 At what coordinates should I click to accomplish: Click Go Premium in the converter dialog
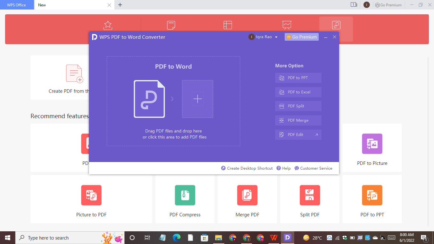[x=302, y=37]
